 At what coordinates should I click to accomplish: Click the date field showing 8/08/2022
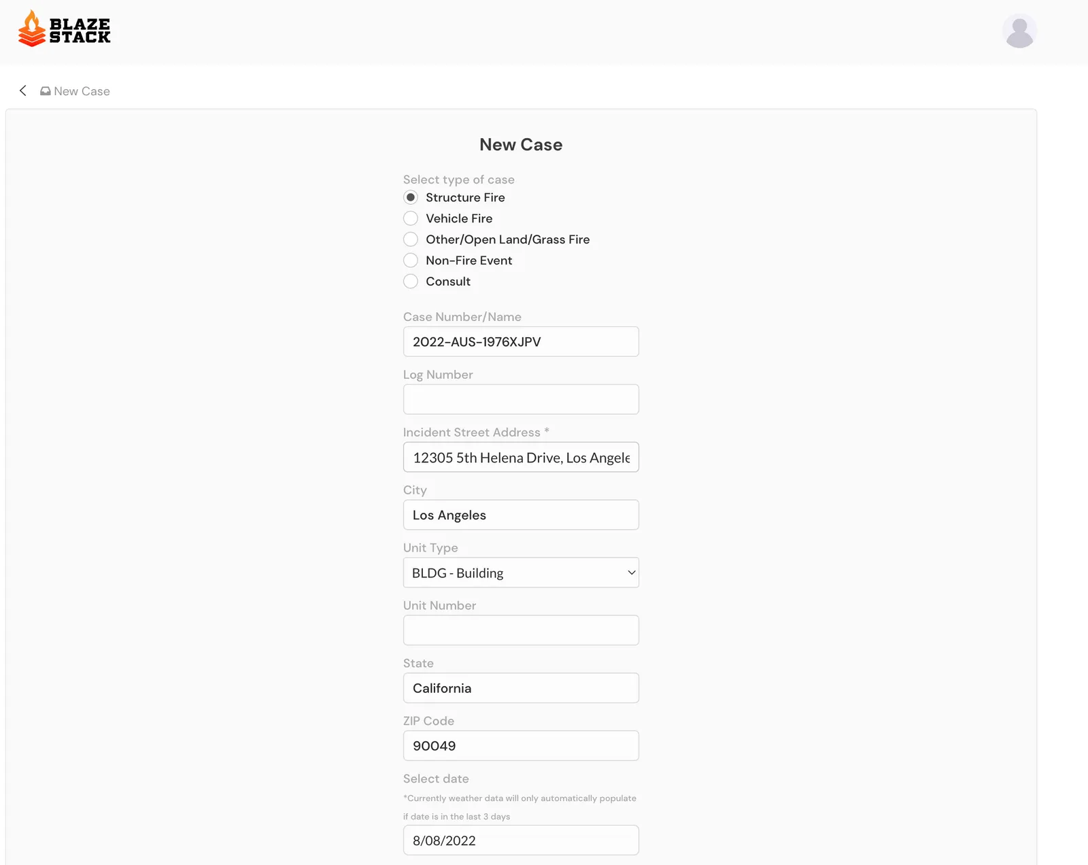point(521,840)
